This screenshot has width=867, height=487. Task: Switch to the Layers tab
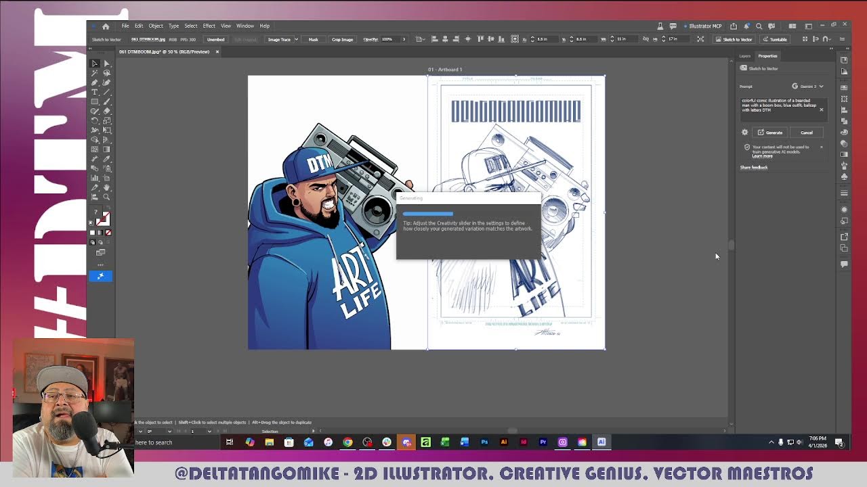745,56
